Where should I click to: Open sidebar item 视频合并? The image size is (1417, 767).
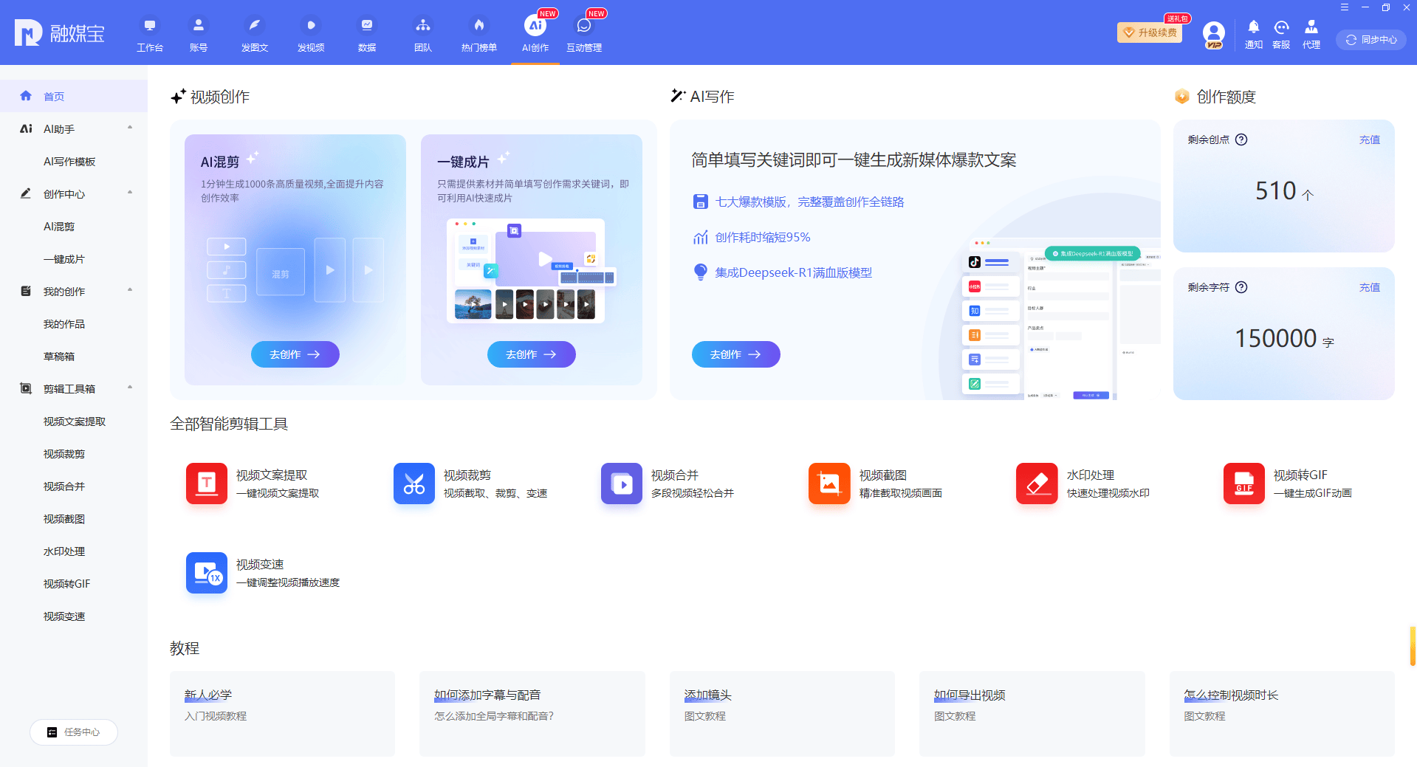pyautogui.click(x=74, y=486)
